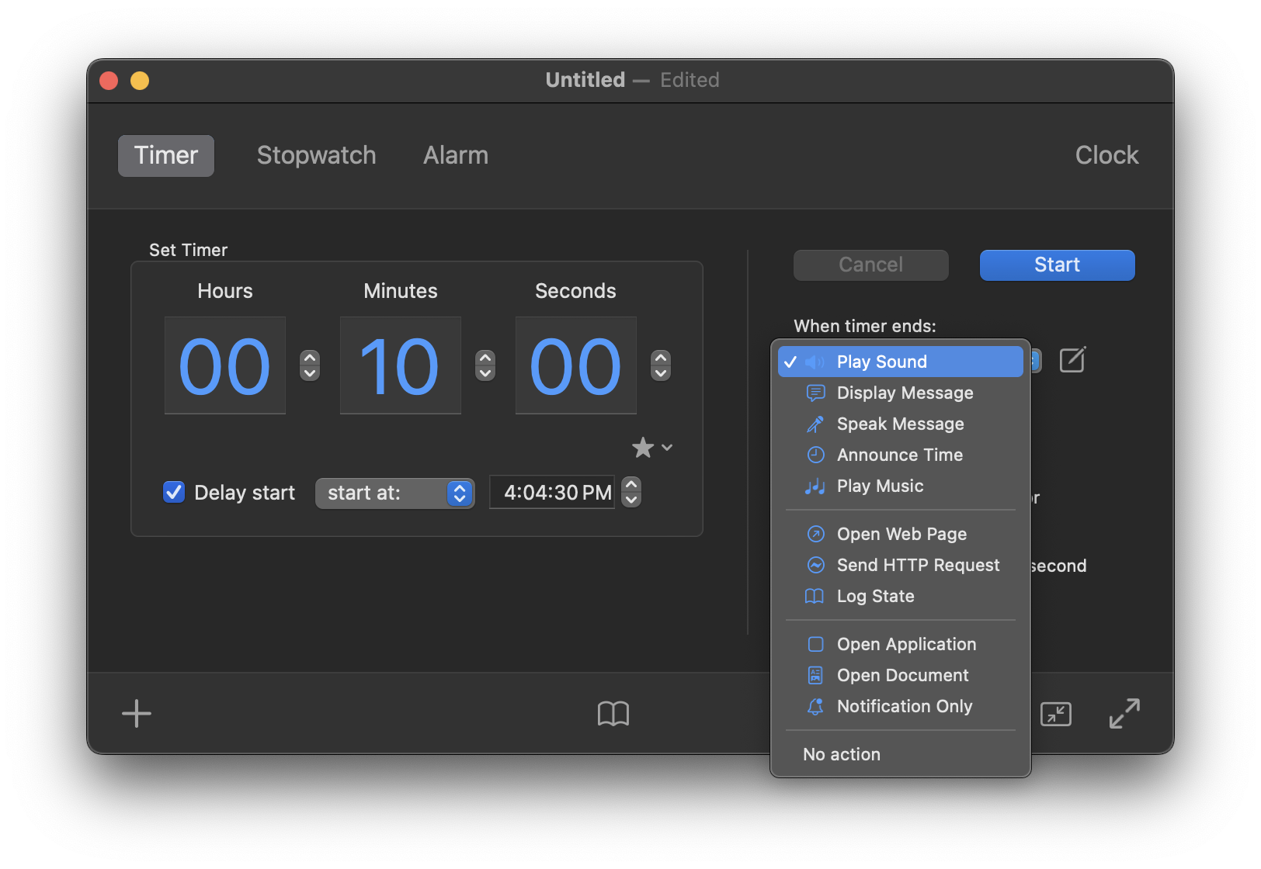Open the log book icon in bottom bar

pos(613,714)
